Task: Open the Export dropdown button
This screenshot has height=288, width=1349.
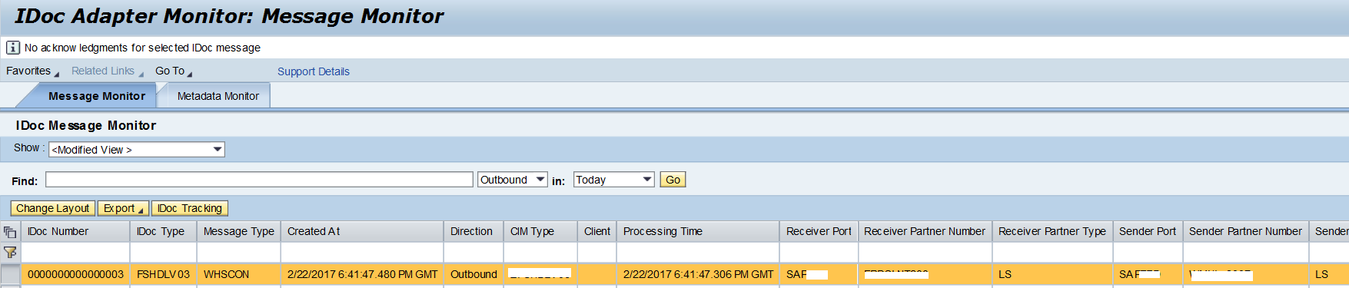Action: pos(123,208)
